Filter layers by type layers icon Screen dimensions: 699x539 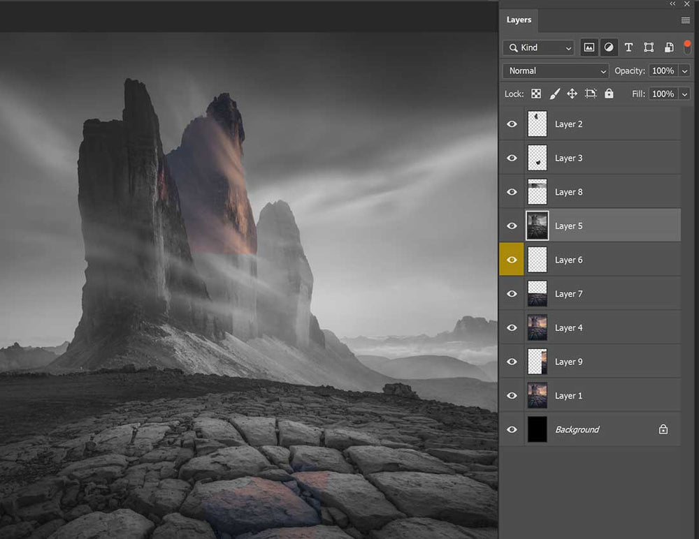click(628, 47)
